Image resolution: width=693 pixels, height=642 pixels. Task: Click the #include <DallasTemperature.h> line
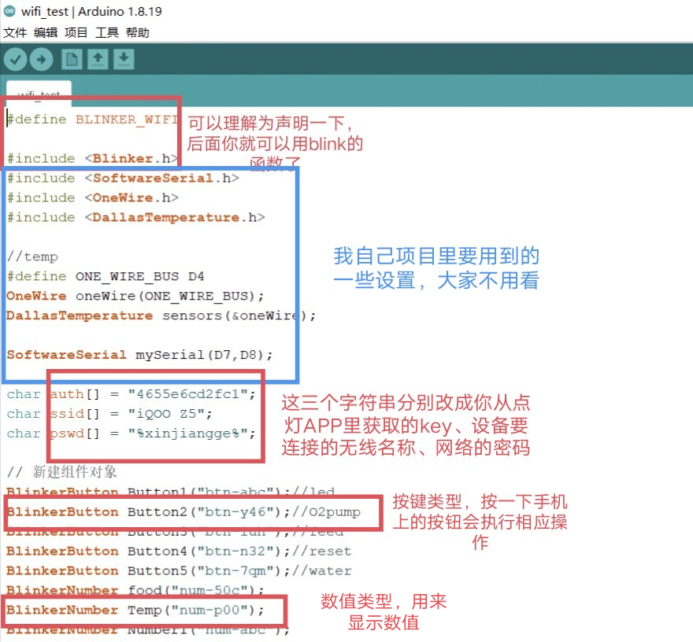pos(135,218)
